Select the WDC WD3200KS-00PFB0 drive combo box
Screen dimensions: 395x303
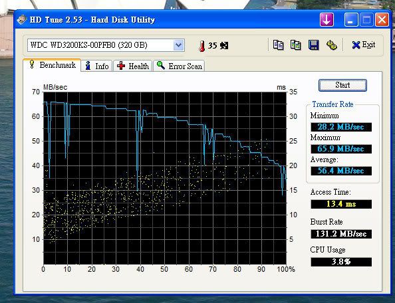tap(106, 45)
